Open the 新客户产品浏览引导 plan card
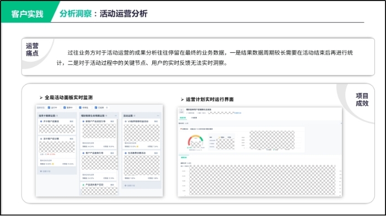386x216 pixels. coord(99,134)
